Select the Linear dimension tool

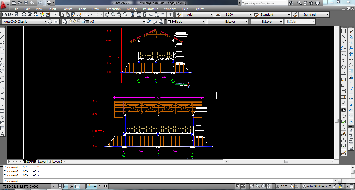pos(344,31)
